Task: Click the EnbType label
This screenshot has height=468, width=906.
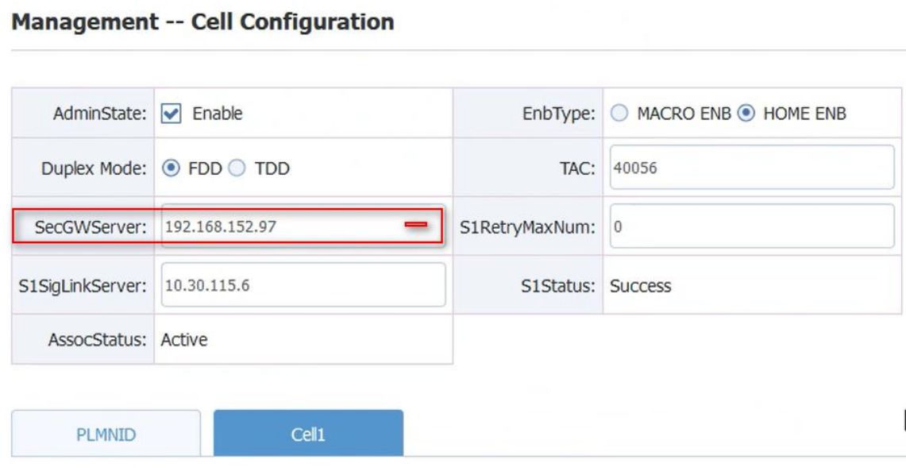Action: [558, 114]
